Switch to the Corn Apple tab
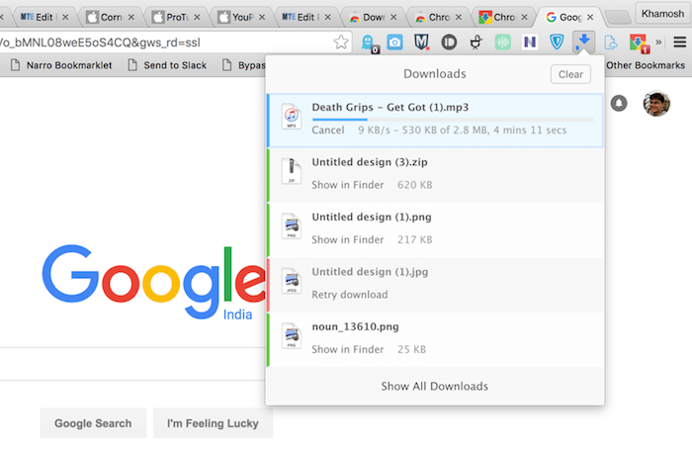 click(x=111, y=17)
